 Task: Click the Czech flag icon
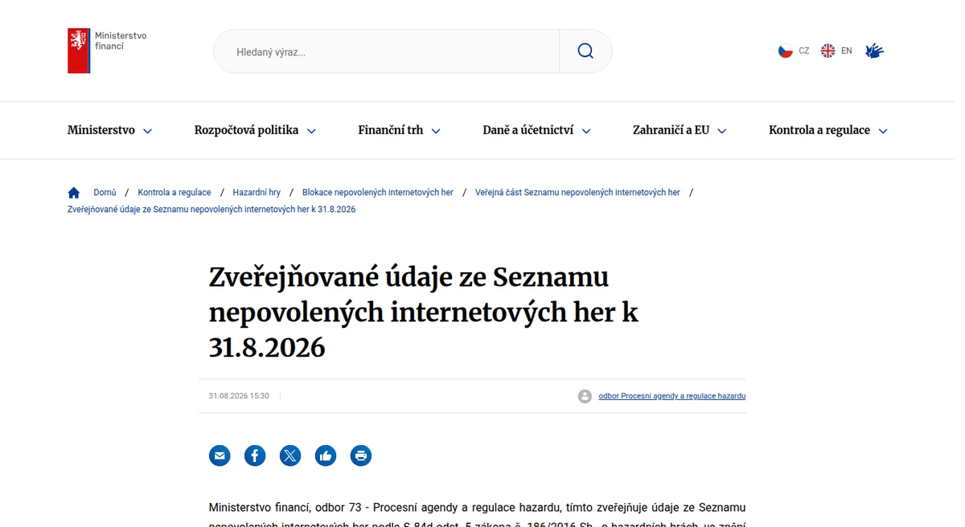pos(786,51)
